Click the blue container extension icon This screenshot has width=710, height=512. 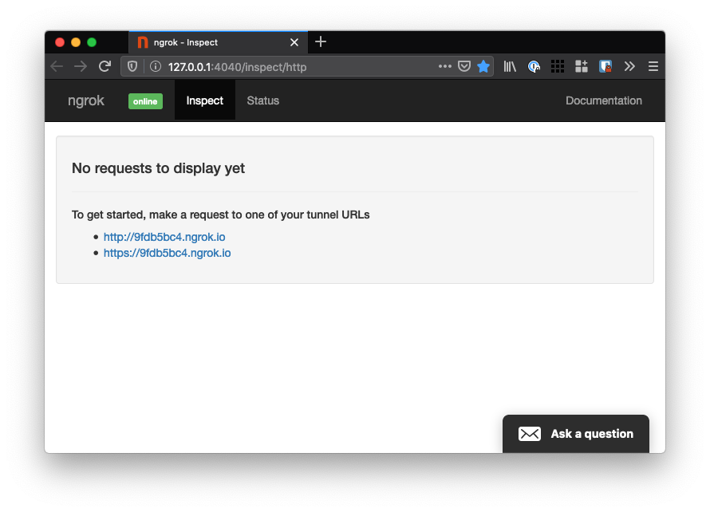[605, 66]
